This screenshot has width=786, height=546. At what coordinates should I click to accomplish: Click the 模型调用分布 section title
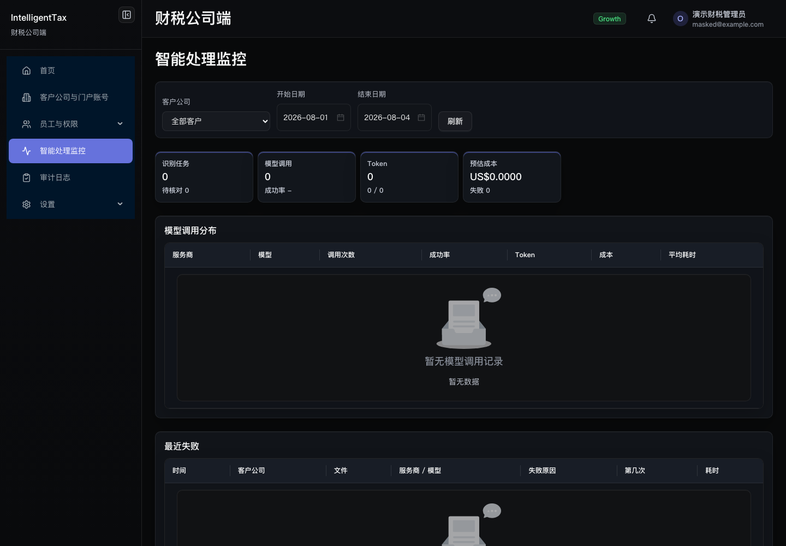point(190,231)
